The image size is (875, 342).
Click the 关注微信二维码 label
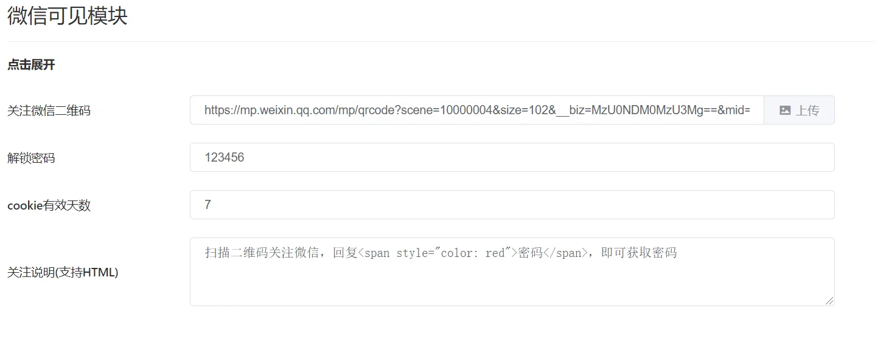[49, 111]
